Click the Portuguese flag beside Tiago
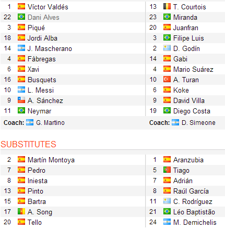The height and width of the screenshot is (230, 225). click(167, 170)
